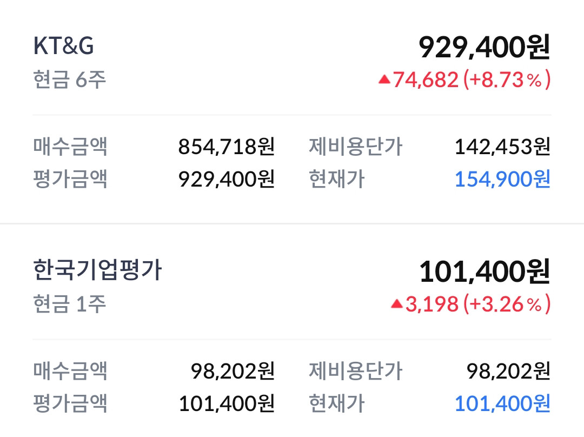Viewport: 584px width, 437px height.
Task: Click the red up-triangle icon for KT&G
Action: 384,80
